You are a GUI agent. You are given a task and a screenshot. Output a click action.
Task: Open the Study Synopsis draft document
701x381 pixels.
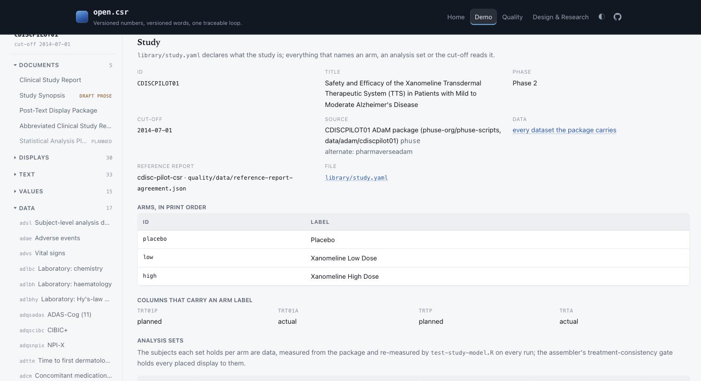[x=66, y=96]
